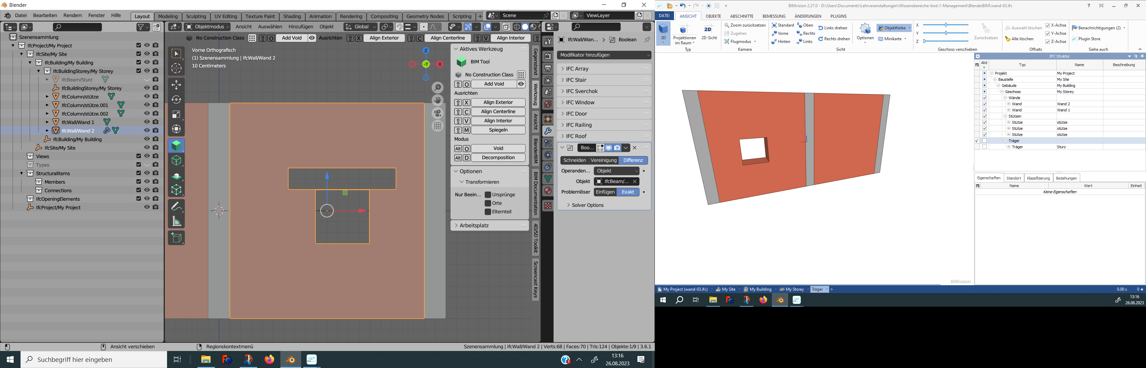Expand Solver Options section
This screenshot has width=1146, height=368.
[585, 205]
